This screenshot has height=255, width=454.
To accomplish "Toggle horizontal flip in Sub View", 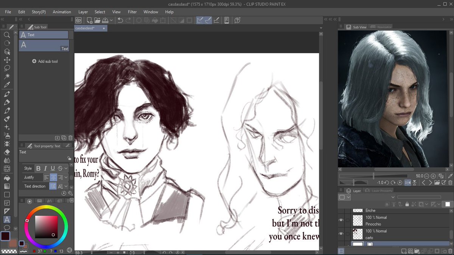I will (408, 183).
